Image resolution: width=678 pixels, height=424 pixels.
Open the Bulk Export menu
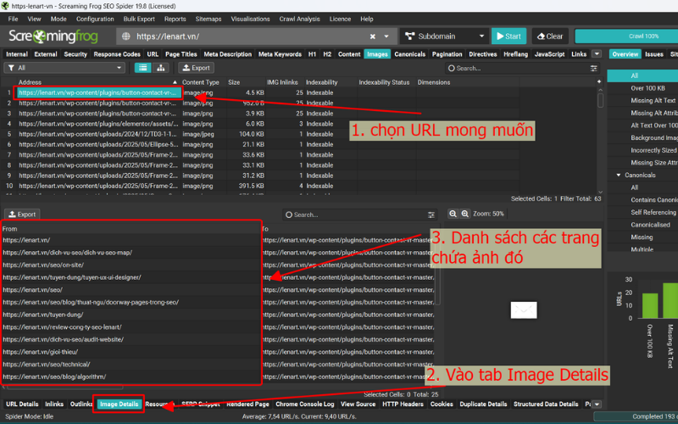[x=139, y=19]
